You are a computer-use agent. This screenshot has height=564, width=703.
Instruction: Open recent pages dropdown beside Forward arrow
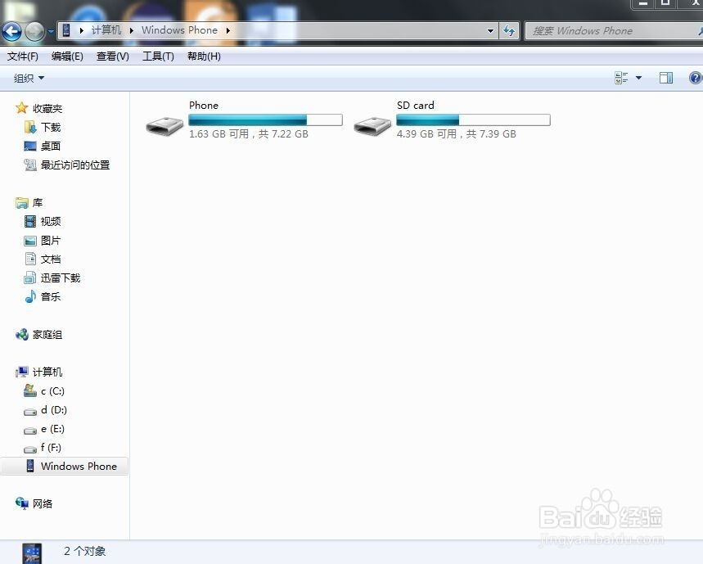(51, 31)
